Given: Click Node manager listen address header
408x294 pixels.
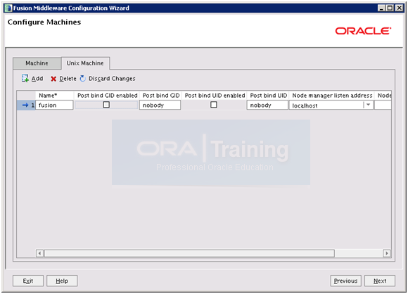Looking at the screenshot, I should [332, 96].
